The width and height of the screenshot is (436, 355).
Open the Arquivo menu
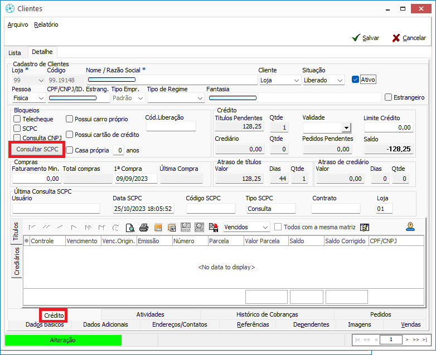click(18, 24)
